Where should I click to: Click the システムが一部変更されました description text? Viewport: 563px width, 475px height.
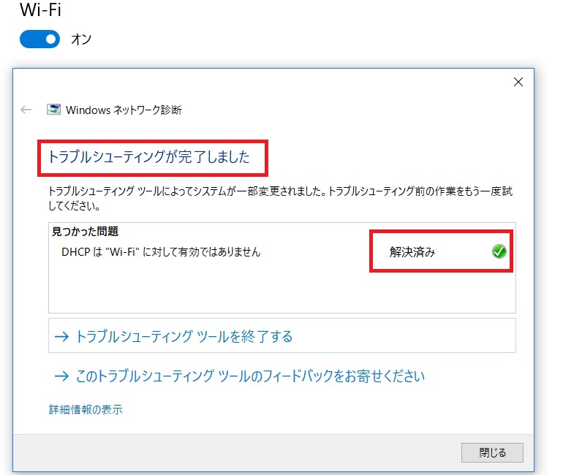point(280,198)
